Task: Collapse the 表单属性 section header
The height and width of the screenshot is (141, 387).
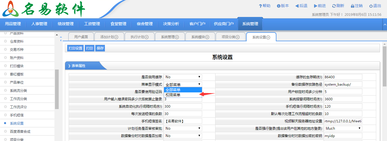Action: point(77,66)
